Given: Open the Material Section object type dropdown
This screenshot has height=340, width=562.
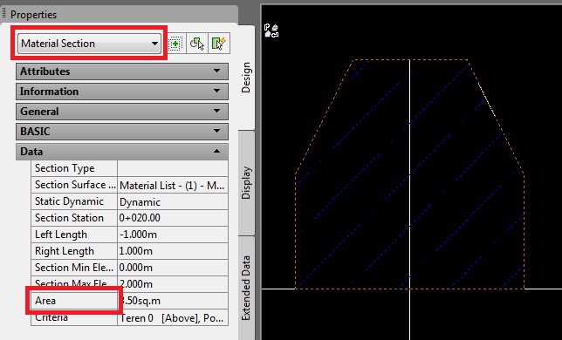Looking at the screenshot, I should pyautogui.click(x=89, y=44).
